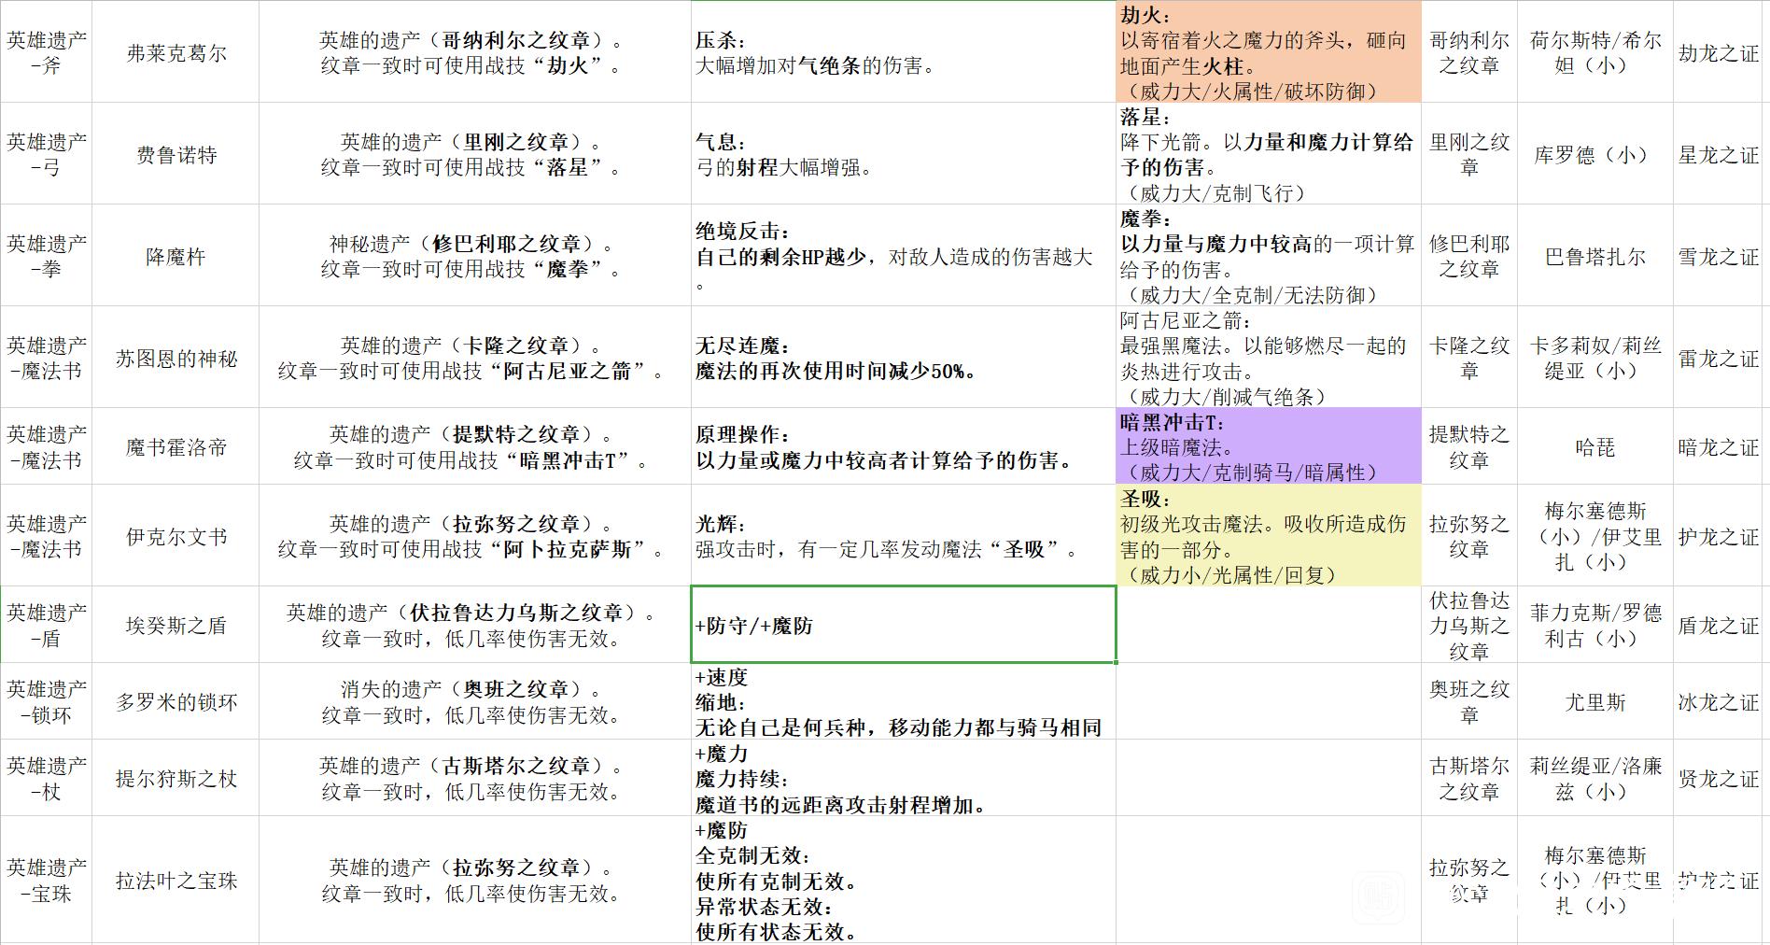The width and height of the screenshot is (1770, 945).
Task: Click the cell starting with 绝境反击:
Action: click(903, 256)
